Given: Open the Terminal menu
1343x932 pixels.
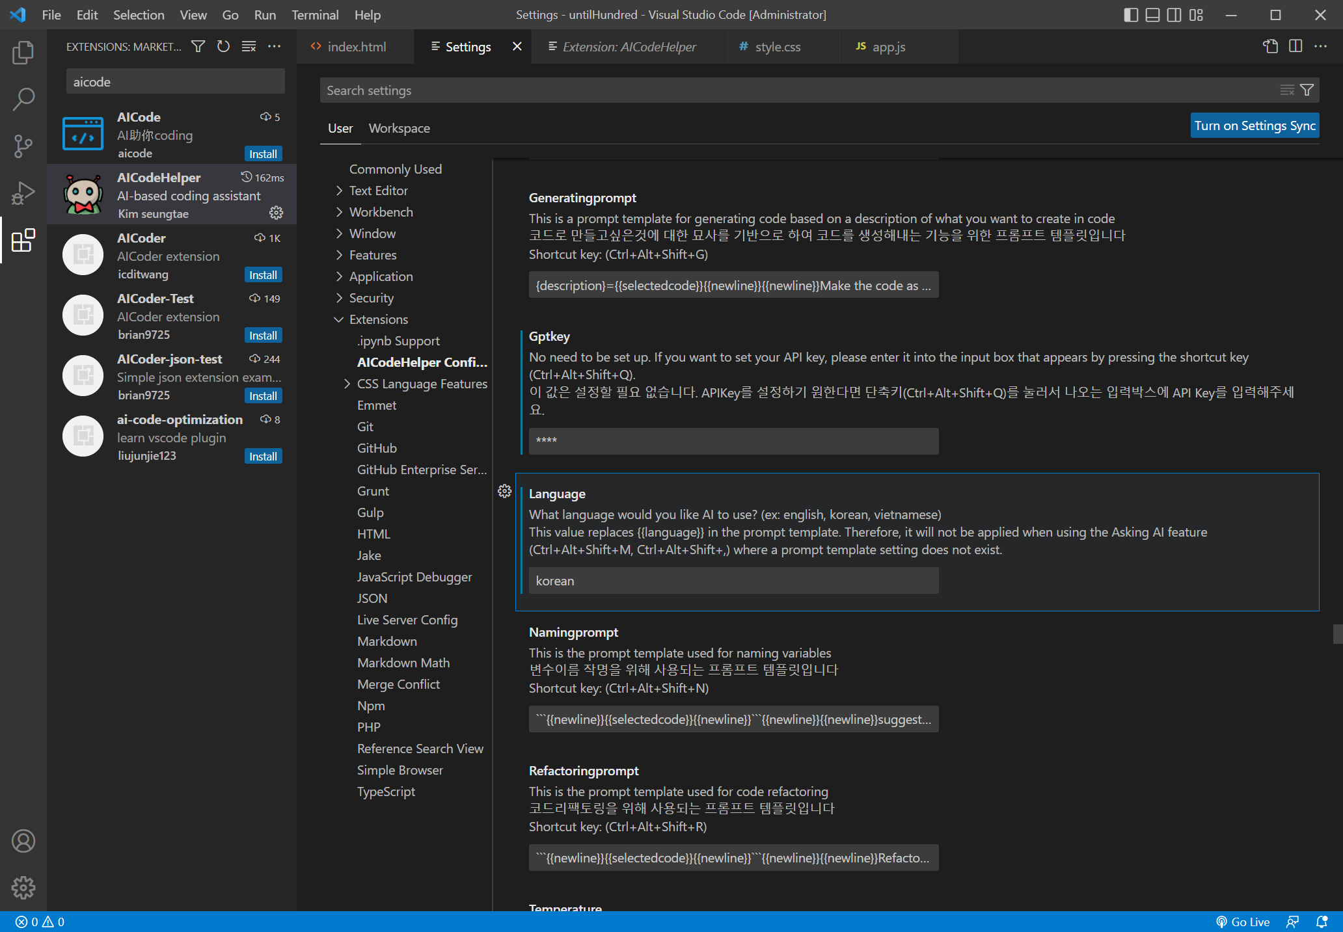Looking at the screenshot, I should click(314, 14).
